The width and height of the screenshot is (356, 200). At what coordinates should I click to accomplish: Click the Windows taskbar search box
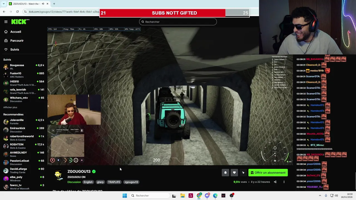coord(150,196)
